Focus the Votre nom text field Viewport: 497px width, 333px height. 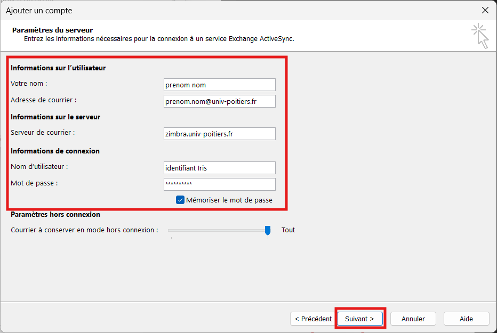219,85
